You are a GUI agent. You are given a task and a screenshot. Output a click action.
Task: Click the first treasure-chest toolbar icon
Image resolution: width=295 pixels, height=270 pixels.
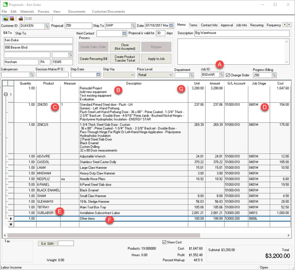pyautogui.click(x=6, y=18)
